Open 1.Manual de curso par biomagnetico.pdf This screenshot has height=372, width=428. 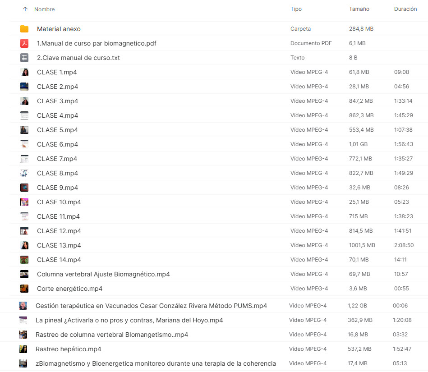click(97, 43)
